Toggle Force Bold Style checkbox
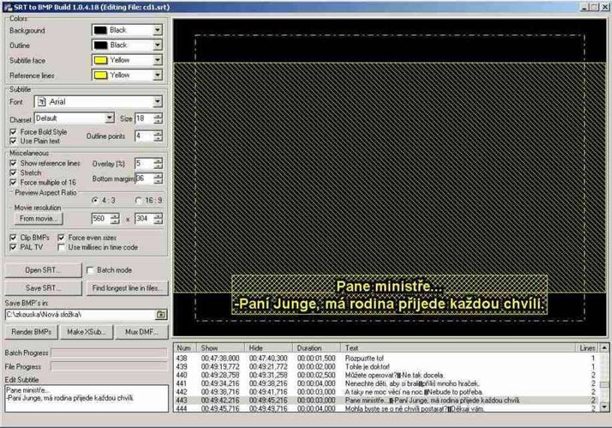The width and height of the screenshot is (612, 428). [x=13, y=131]
